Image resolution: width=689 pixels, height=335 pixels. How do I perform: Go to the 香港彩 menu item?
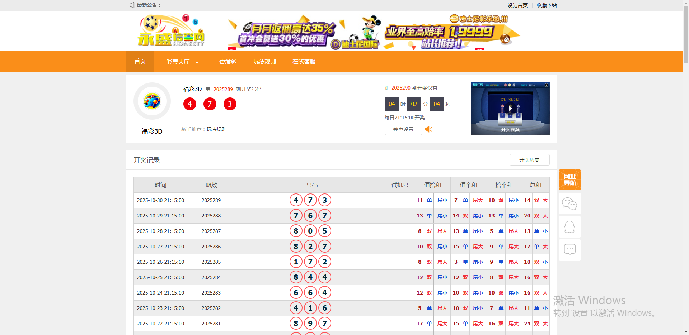(228, 62)
